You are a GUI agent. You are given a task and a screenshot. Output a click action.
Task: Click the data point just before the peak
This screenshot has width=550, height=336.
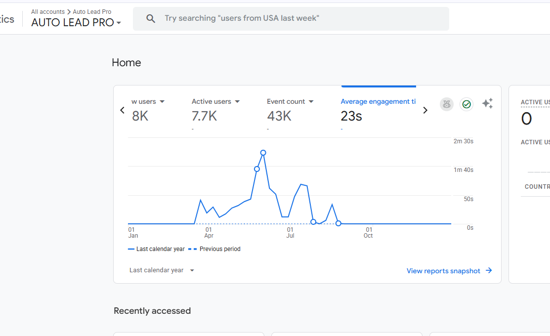pos(257,169)
